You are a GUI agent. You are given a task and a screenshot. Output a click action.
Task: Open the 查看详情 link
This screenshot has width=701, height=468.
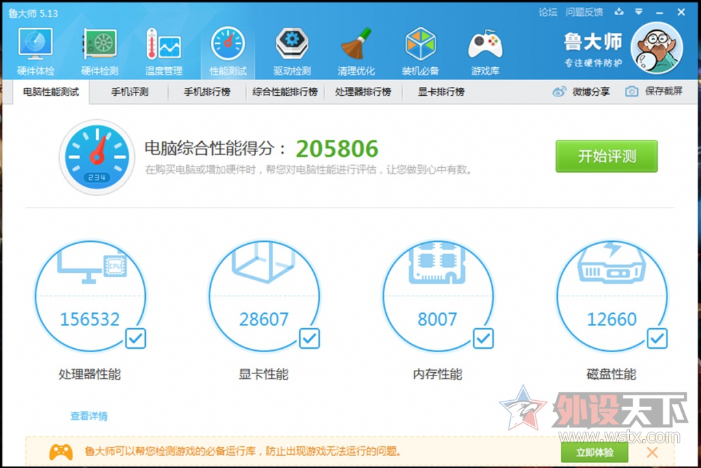(89, 416)
